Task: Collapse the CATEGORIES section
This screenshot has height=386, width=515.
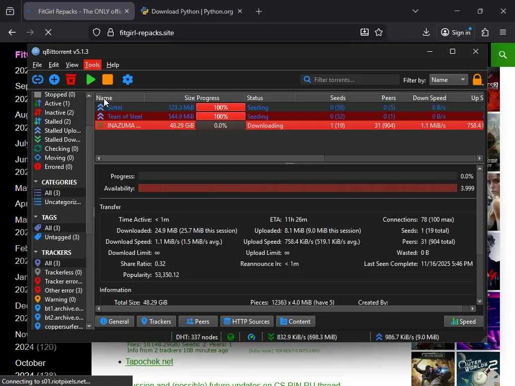Action: point(36,182)
